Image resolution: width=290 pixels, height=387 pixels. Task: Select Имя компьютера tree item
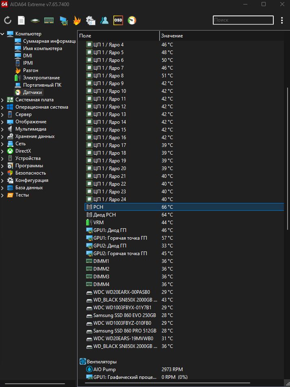39,48
